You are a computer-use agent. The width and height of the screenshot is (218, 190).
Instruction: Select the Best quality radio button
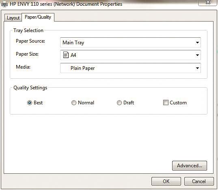click(x=30, y=103)
